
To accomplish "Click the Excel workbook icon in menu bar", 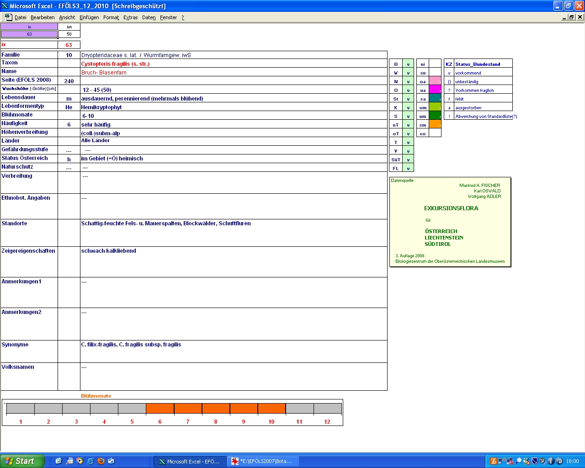I will point(8,17).
